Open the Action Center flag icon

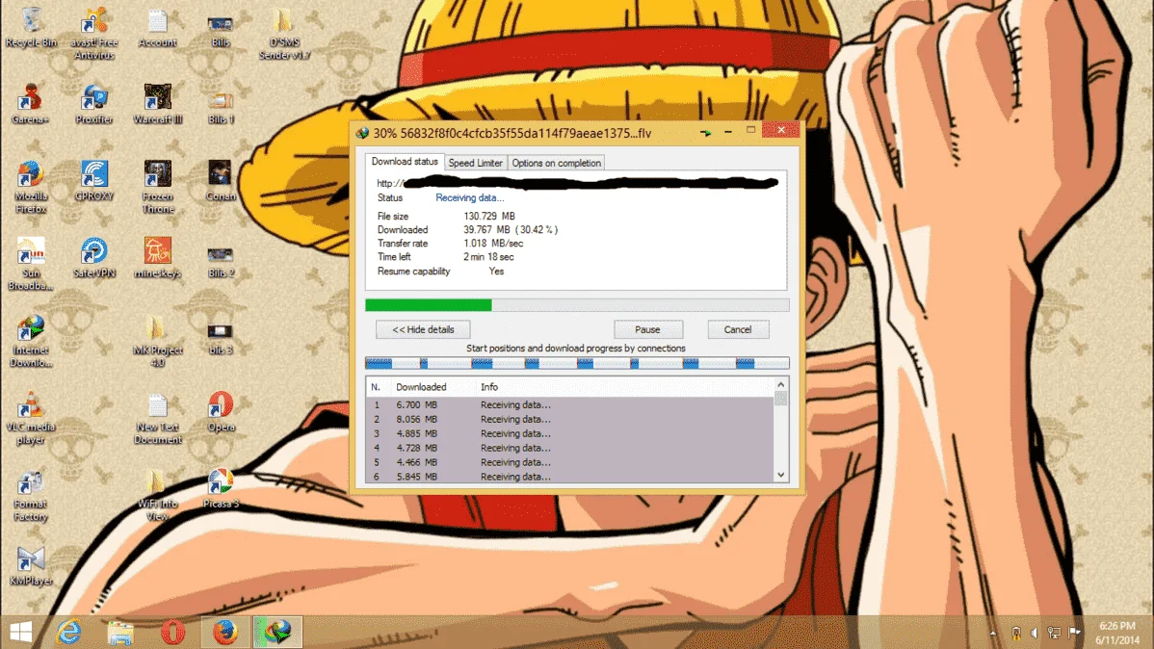(x=1074, y=633)
